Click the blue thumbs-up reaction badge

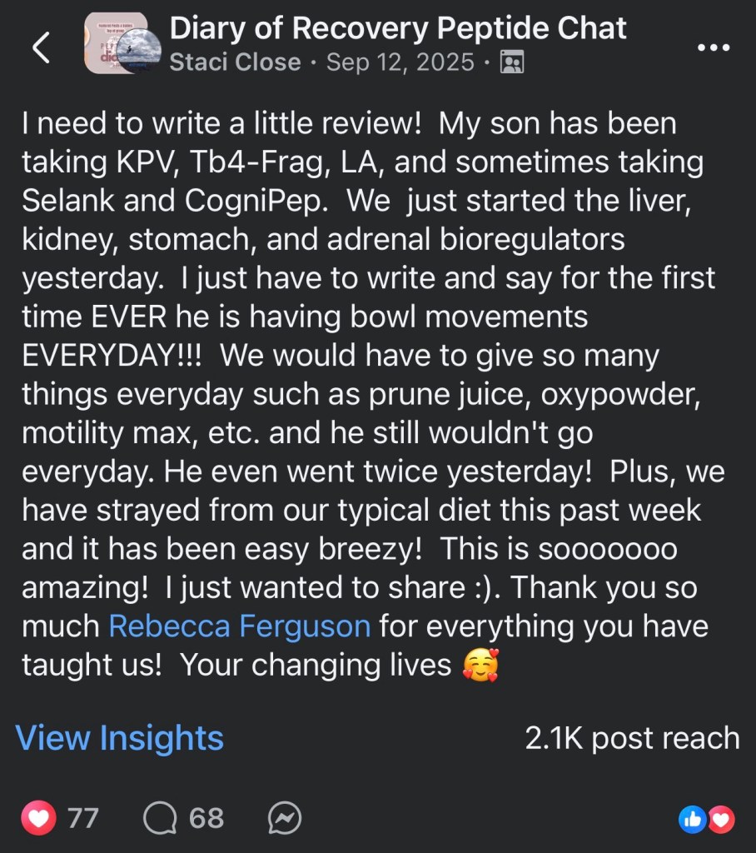click(x=692, y=820)
